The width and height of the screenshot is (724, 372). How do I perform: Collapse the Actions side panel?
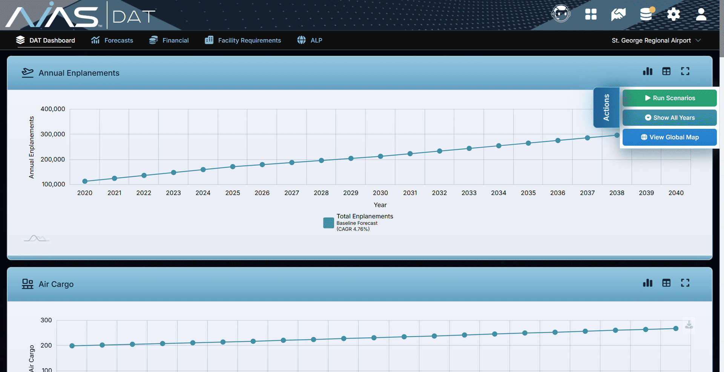606,108
